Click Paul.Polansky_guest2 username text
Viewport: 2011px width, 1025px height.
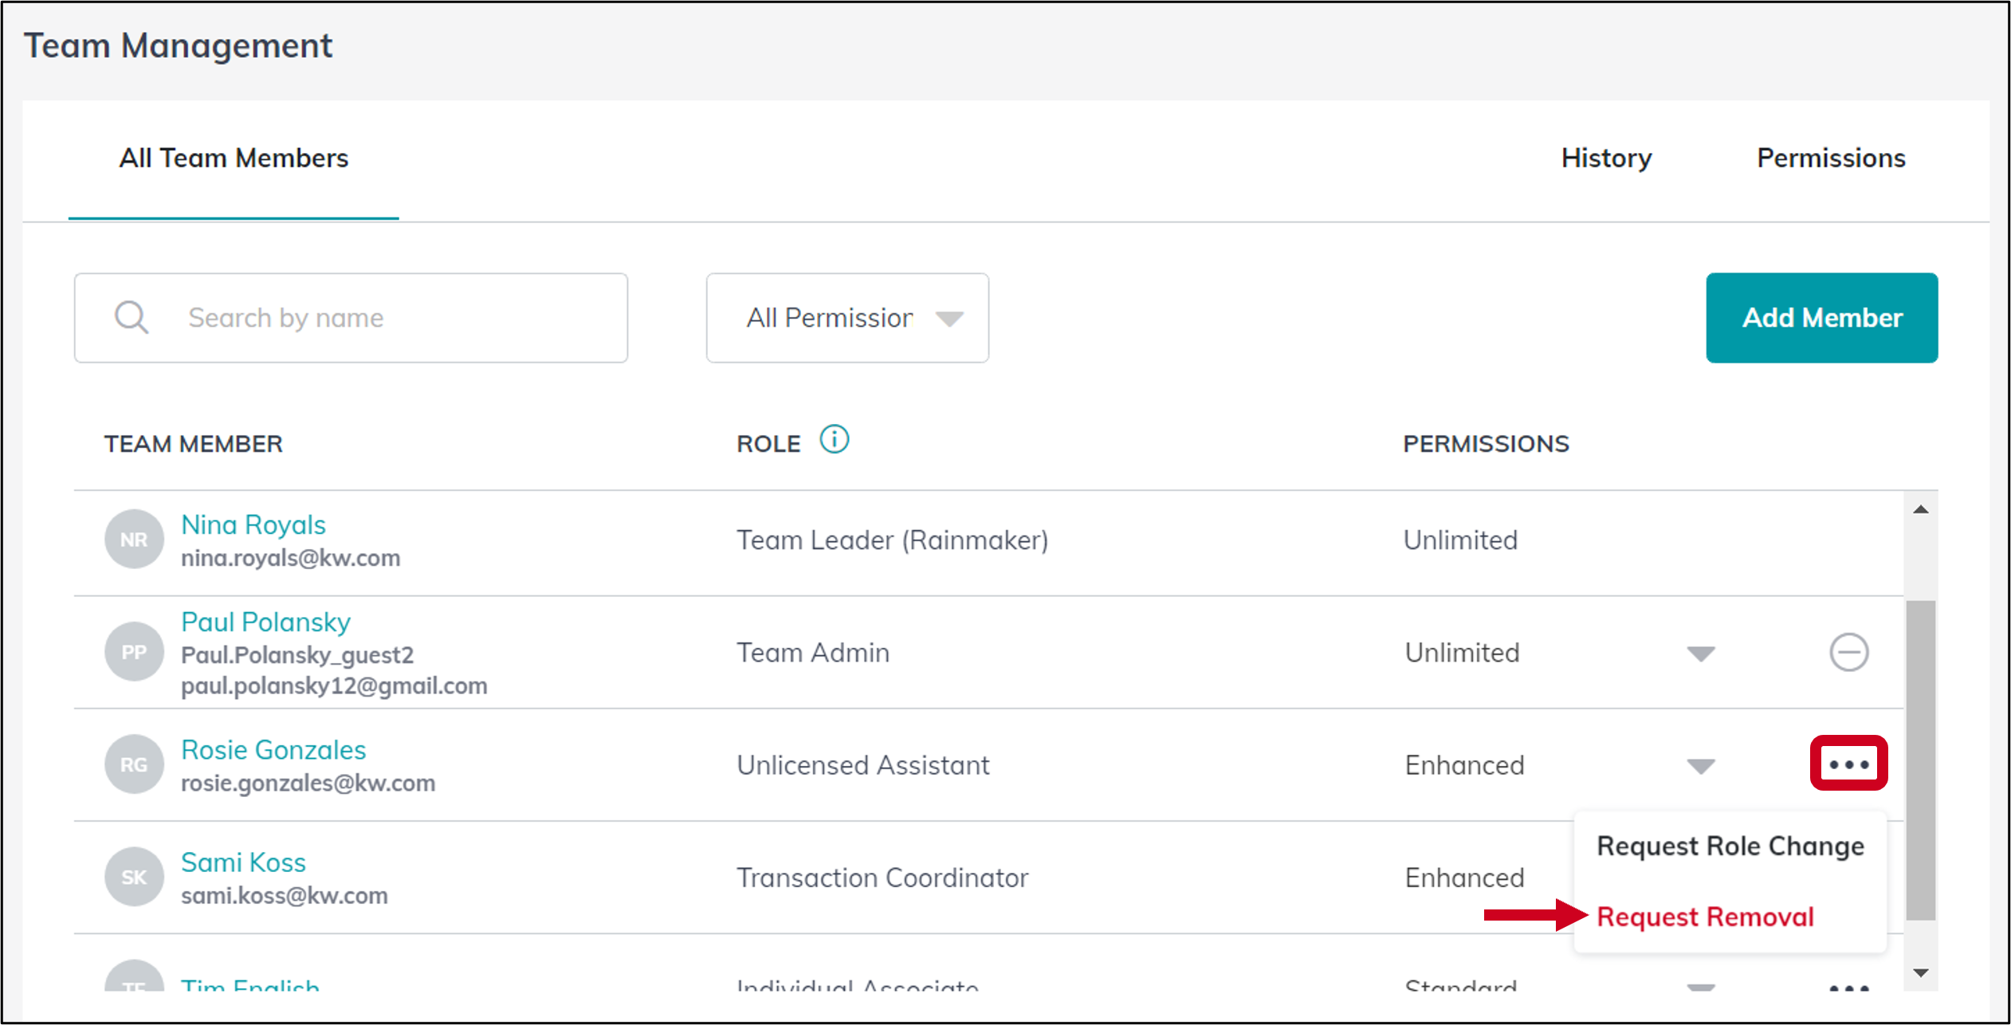[x=297, y=655]
